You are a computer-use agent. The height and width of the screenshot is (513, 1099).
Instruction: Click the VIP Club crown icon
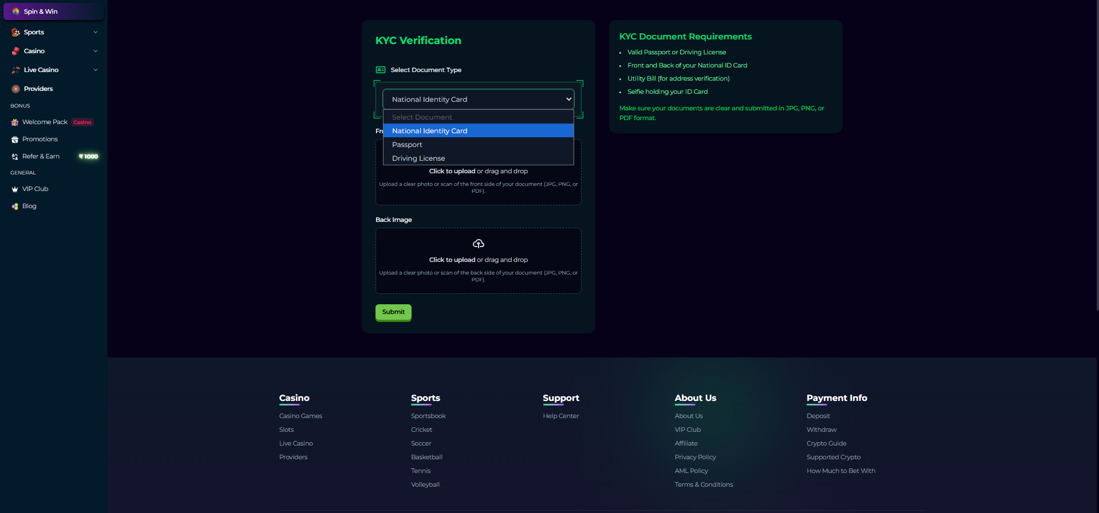[x=15, y=189]
